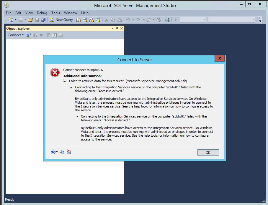Click the New Query button

click(x=61, y=20)
